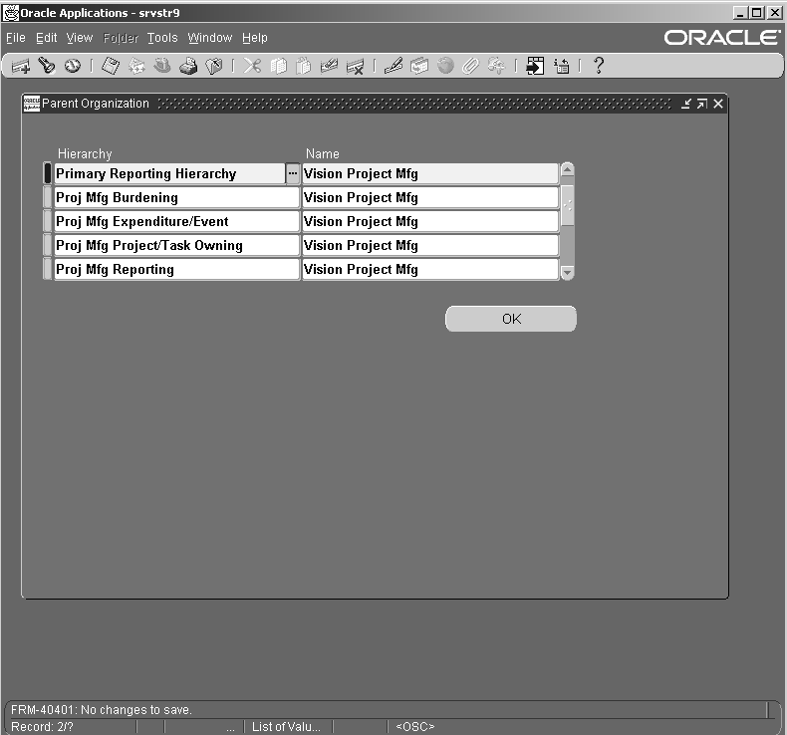Select the Proj Mfg Burdening hierarchy field
787x735 pixels.
tap(176, 197)
